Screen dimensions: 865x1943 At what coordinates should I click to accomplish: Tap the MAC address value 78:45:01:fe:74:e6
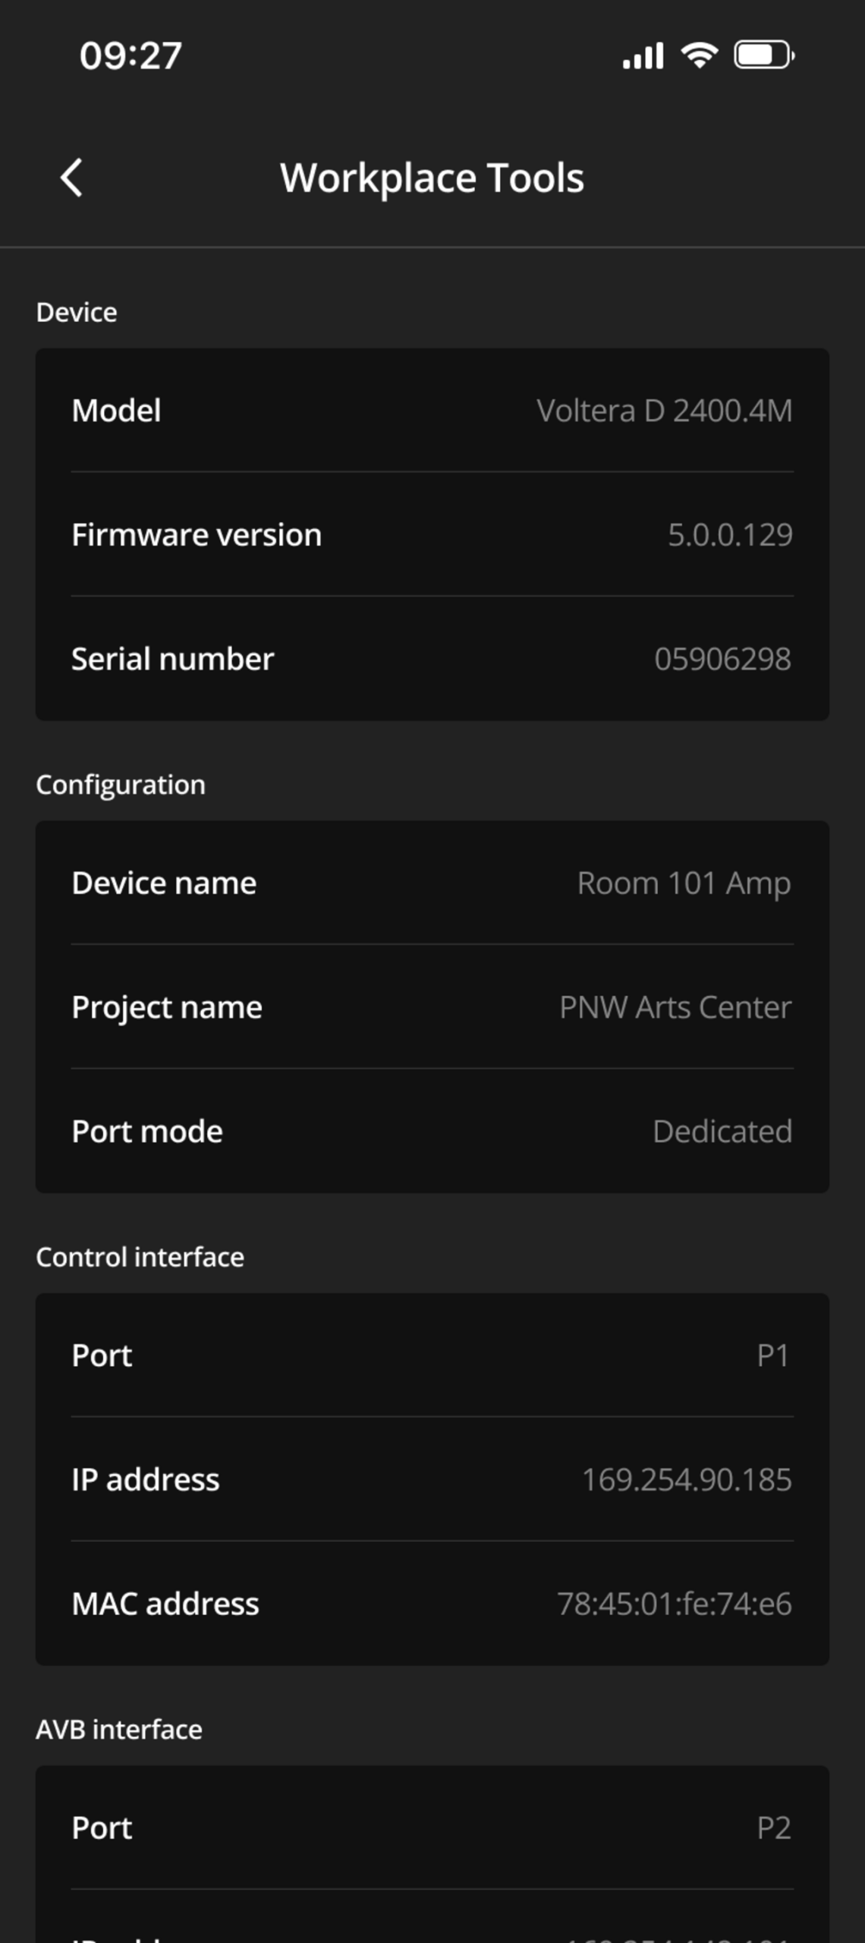675,1604
